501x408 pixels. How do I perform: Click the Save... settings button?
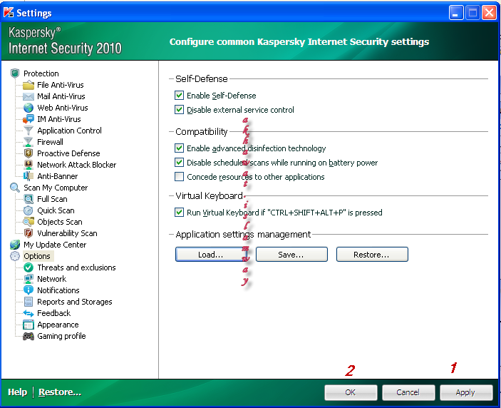pos(291,255)
